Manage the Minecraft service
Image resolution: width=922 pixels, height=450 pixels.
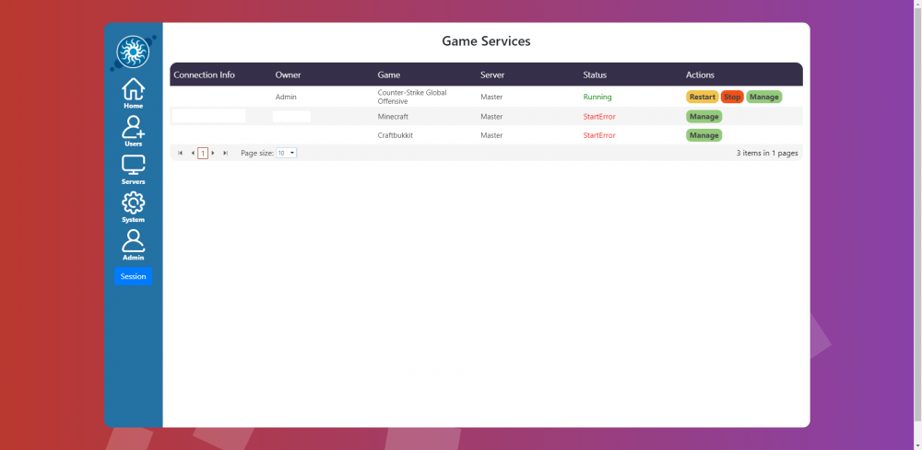tap(703, 117)
